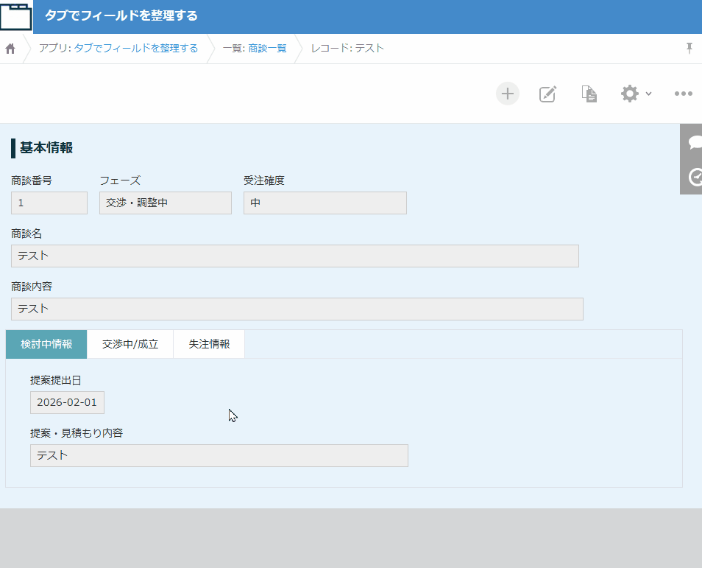Click the 商談番号 label

click(x=32, y=180)
